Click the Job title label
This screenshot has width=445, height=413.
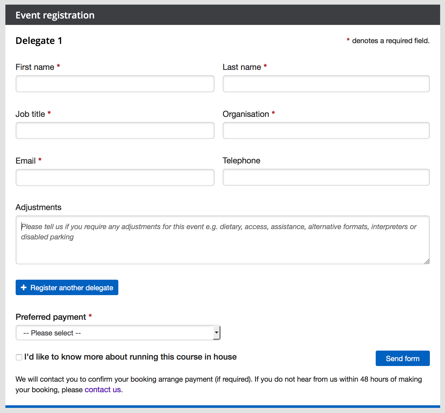point(30,114)
